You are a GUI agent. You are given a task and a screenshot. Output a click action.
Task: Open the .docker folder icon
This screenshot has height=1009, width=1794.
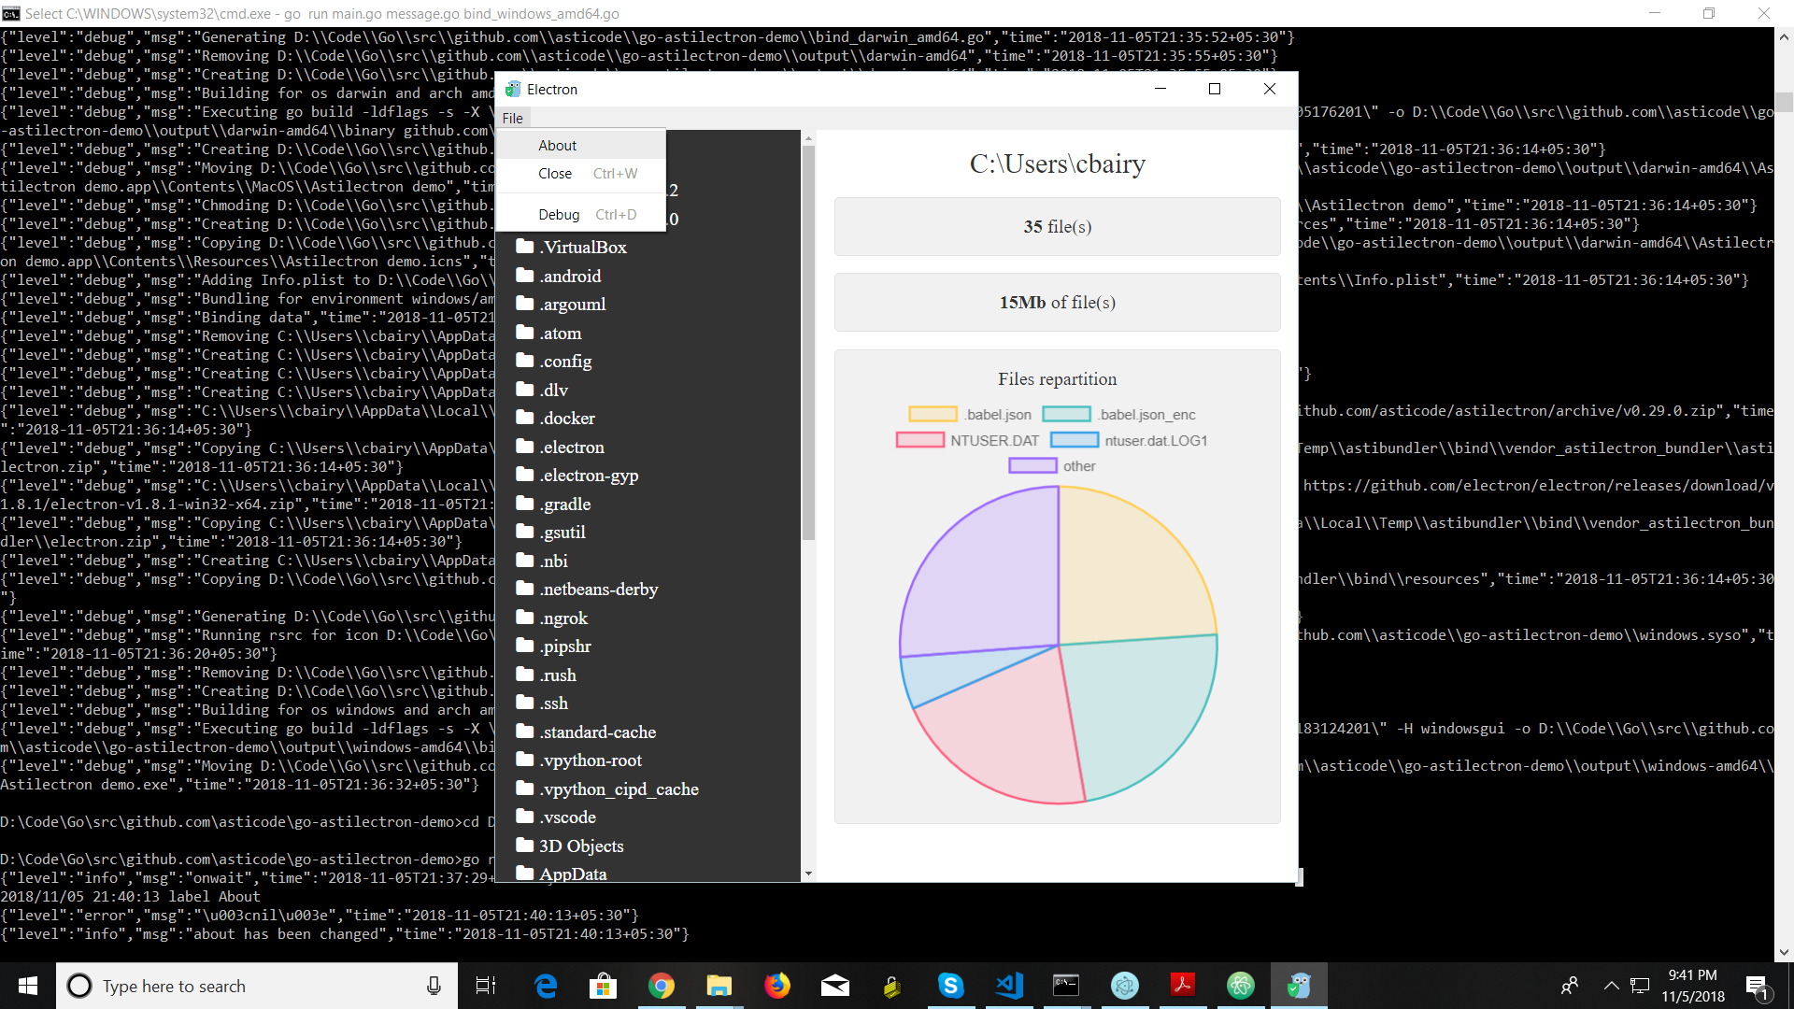[x=526, y=418]
